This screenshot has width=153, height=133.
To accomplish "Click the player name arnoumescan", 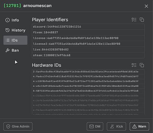I will click(x=37, y=6).
